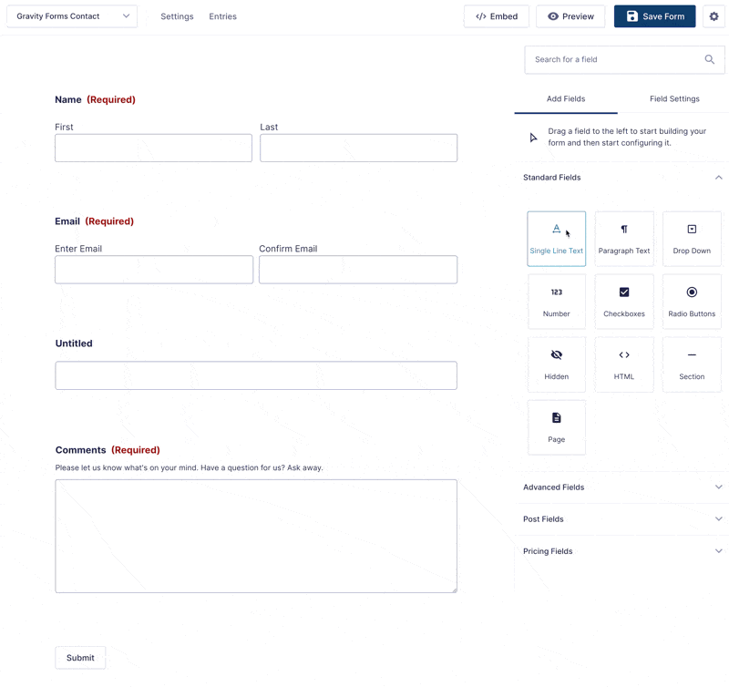Click the Enter Email input

tap(154, 270)
